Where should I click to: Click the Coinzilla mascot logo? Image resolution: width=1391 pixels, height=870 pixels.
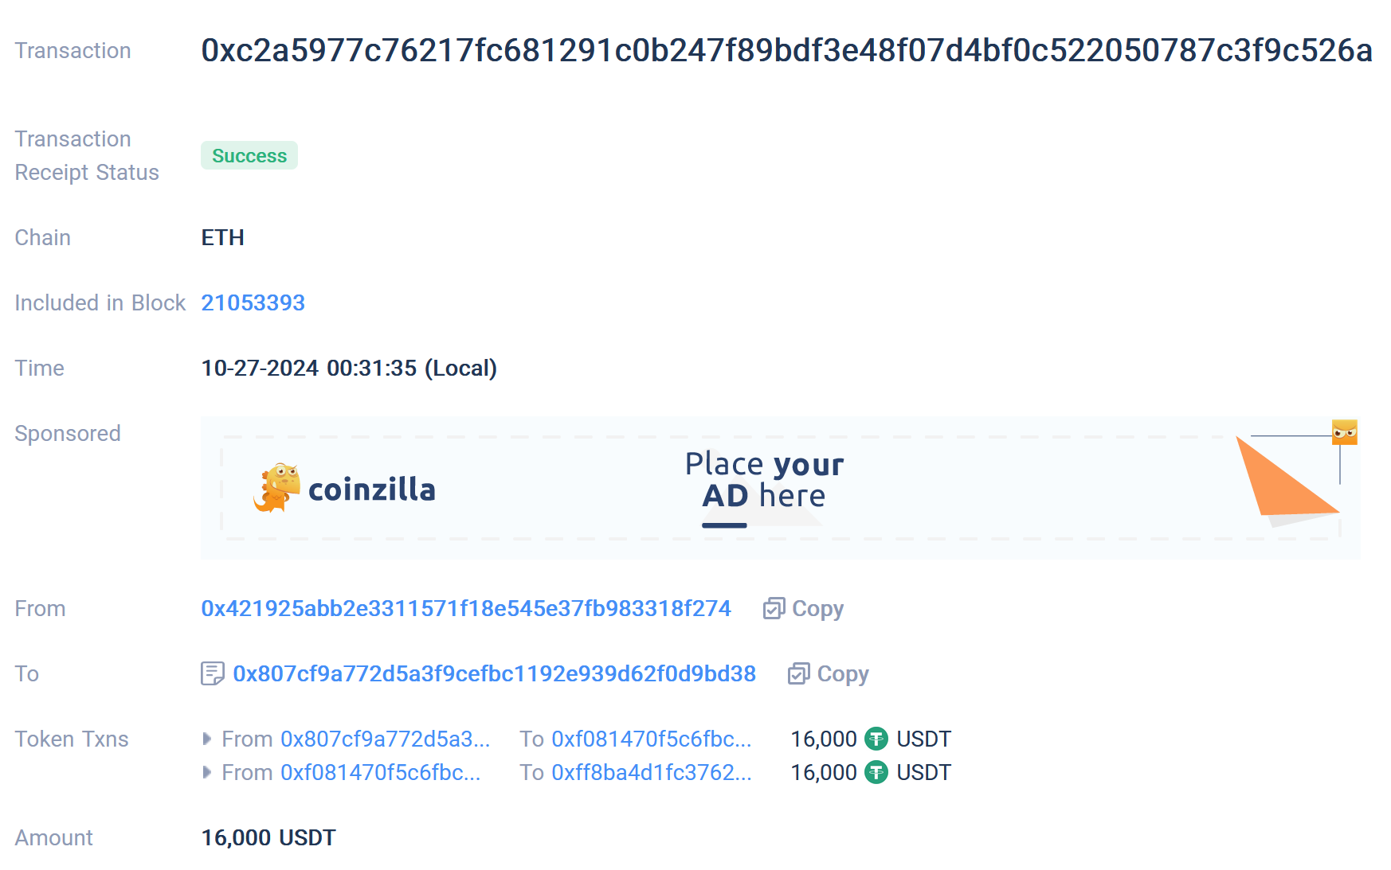click(x=276, y=488)
